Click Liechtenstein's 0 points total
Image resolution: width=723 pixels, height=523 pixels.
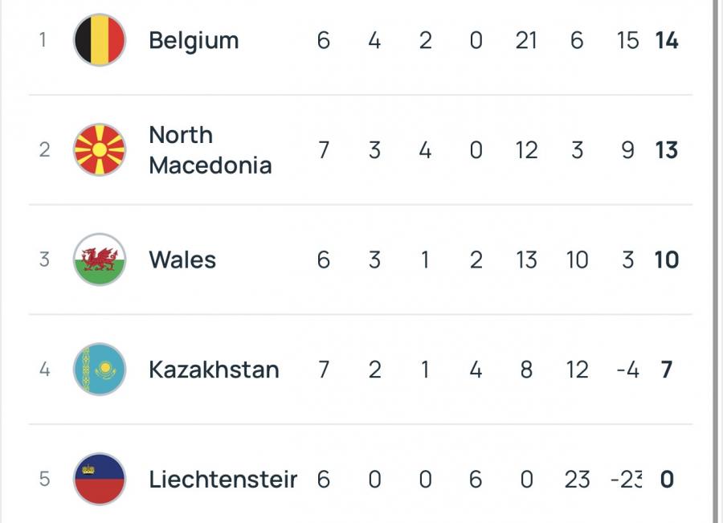[x=667, y=480]
